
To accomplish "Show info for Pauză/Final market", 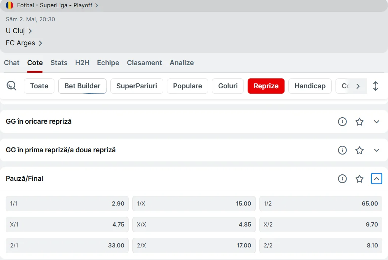I will (342, 179).
